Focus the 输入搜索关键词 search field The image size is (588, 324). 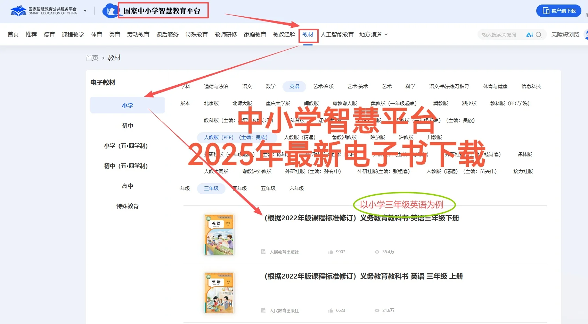499,35
